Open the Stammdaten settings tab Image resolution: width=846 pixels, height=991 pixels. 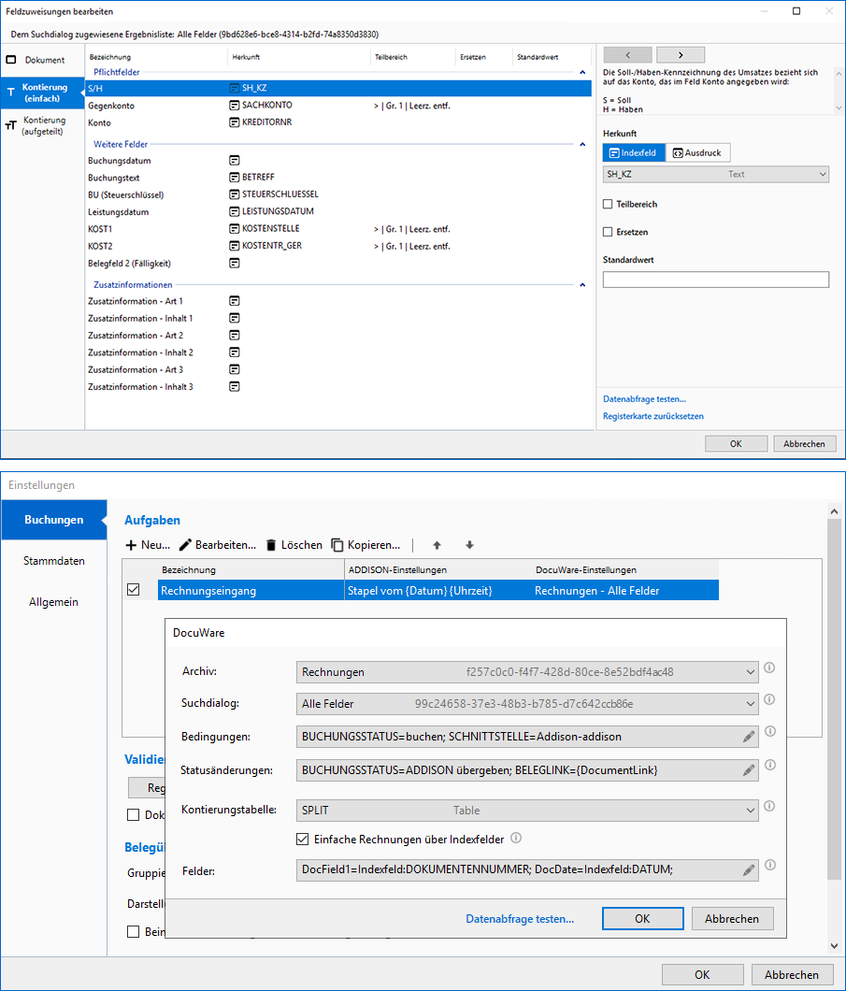[54, 561]
